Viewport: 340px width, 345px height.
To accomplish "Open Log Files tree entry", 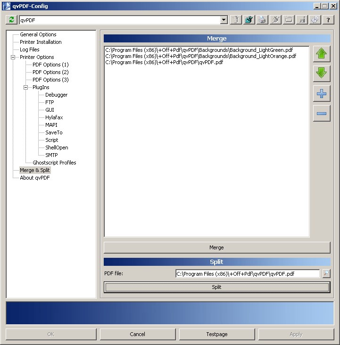I will tap(30, 49).
